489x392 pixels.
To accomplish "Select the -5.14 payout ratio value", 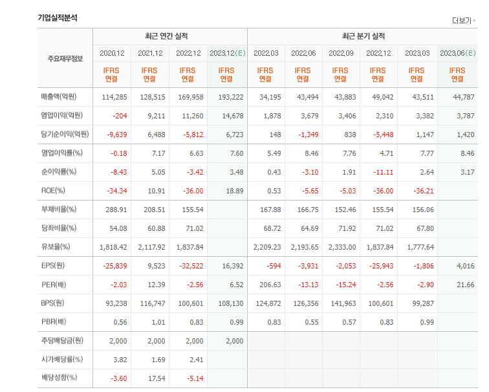I will coord(195,378).
